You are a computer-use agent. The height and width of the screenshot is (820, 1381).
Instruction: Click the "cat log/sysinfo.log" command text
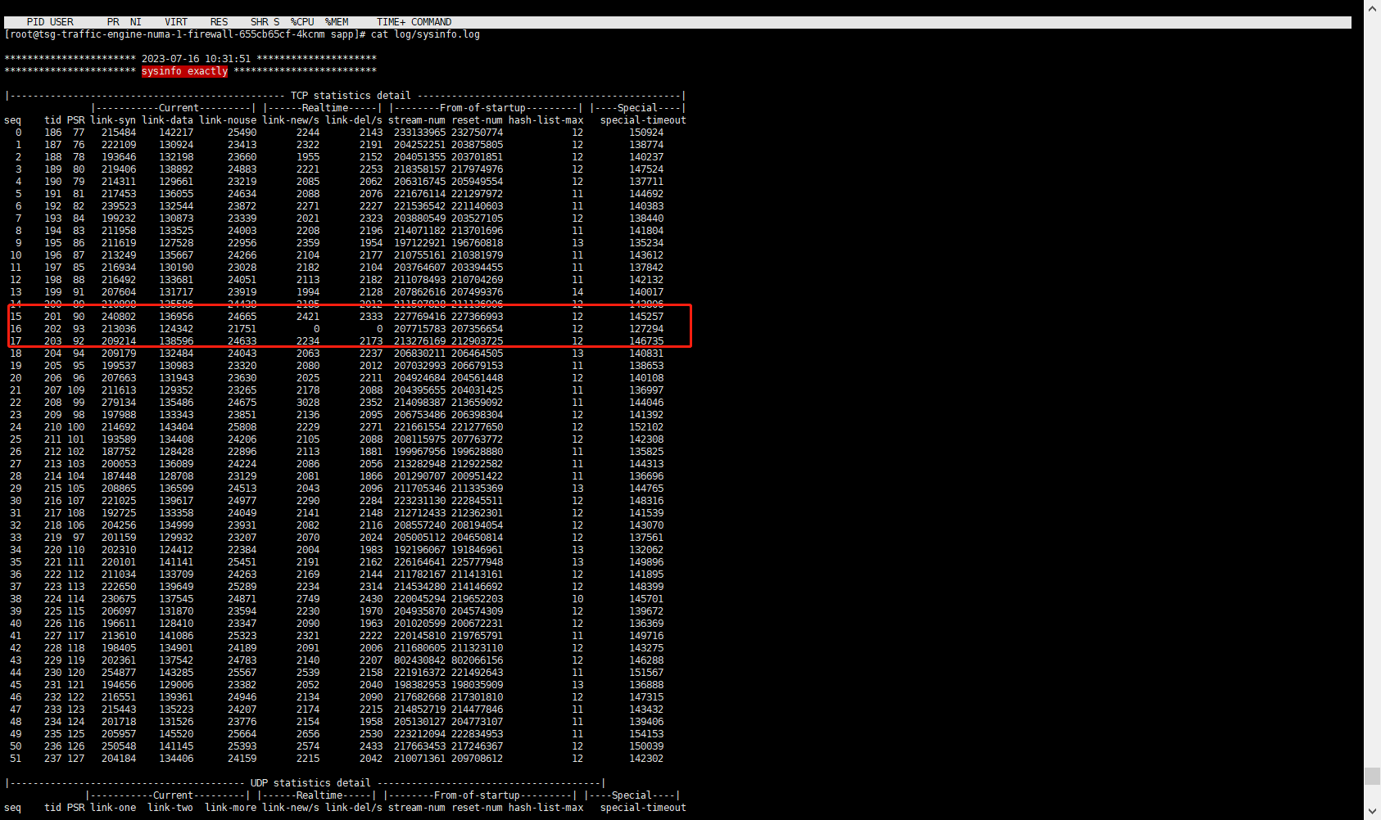(425, 34)
